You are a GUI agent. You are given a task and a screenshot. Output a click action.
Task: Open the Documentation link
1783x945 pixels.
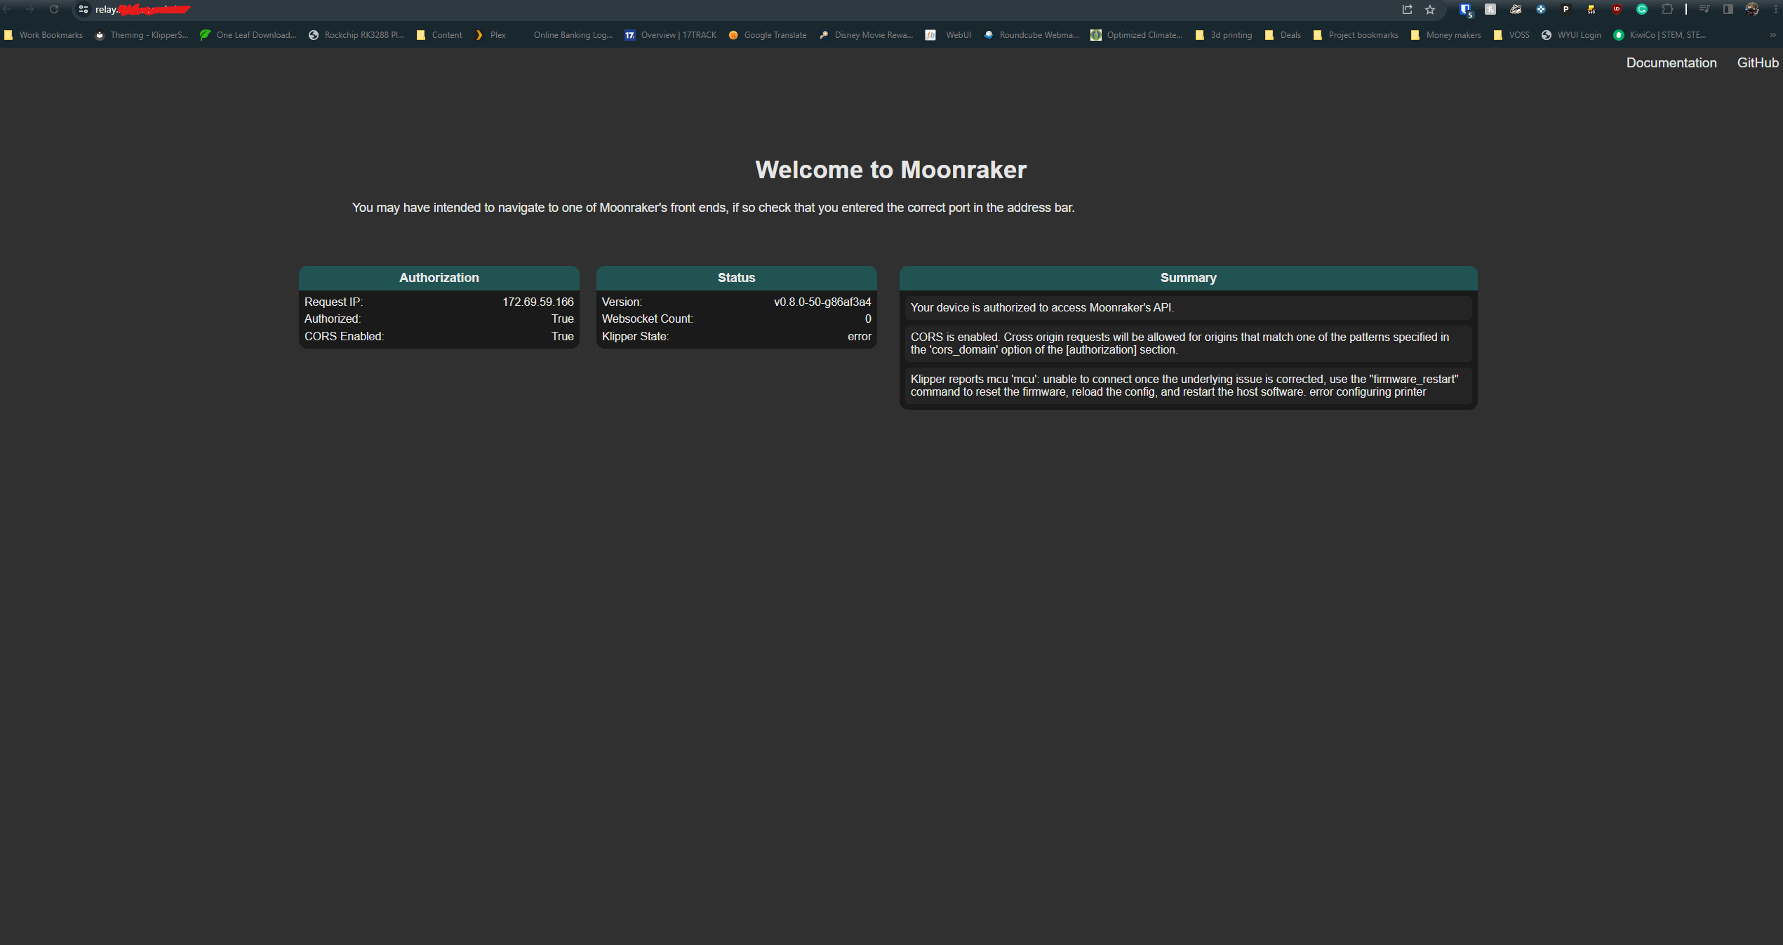tap(1671, 62)
